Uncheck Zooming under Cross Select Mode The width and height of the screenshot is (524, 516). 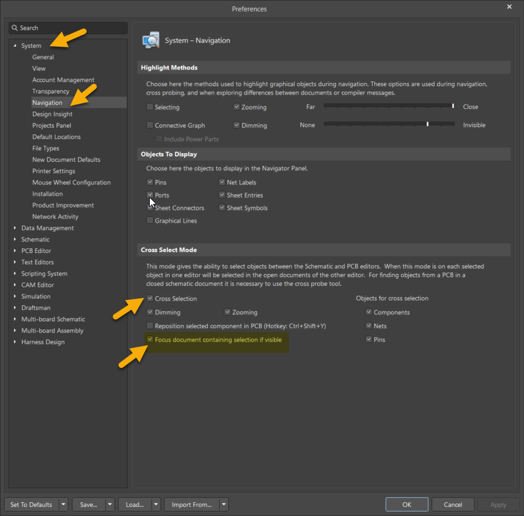click(228, 312)
